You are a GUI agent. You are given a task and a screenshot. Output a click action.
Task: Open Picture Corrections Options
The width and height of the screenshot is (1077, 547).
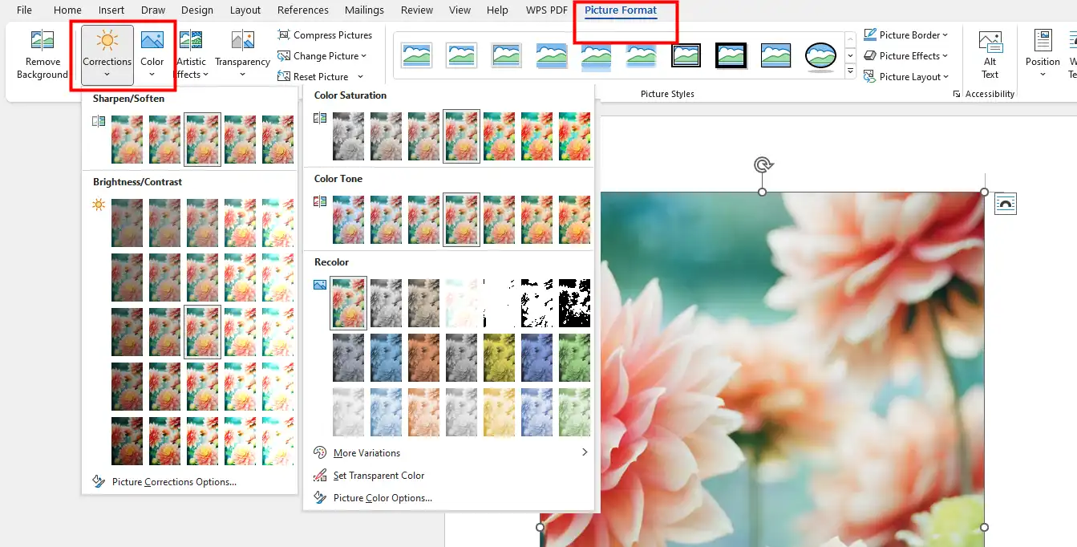coord(173,482)
